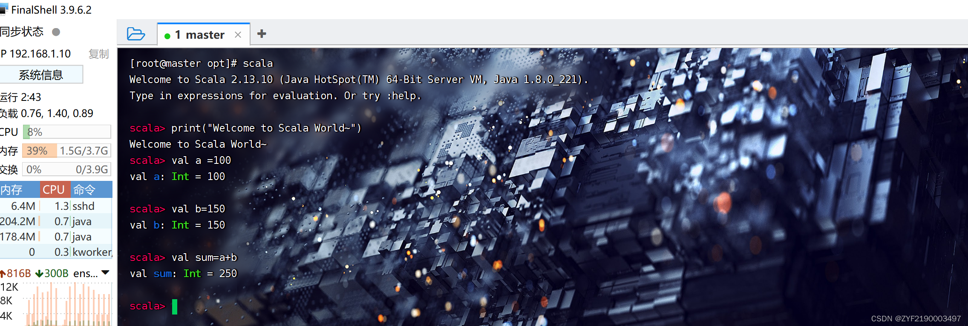Click the IP 192.168.1.10 text

pyautogui.click(x=36, y=54)
